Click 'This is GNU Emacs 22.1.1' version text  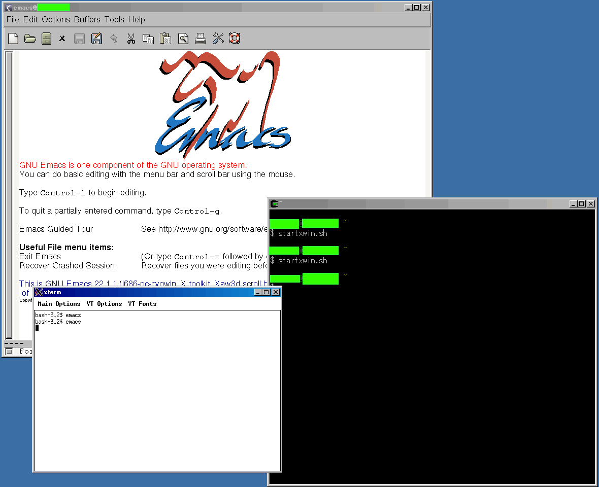[x=68, y=283]
